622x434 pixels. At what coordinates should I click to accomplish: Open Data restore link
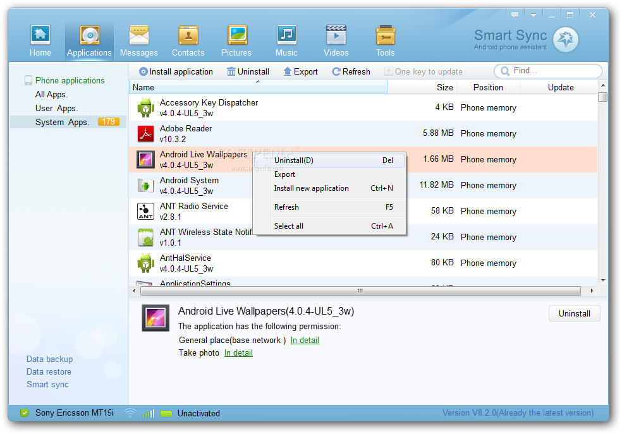coord(49,371)
